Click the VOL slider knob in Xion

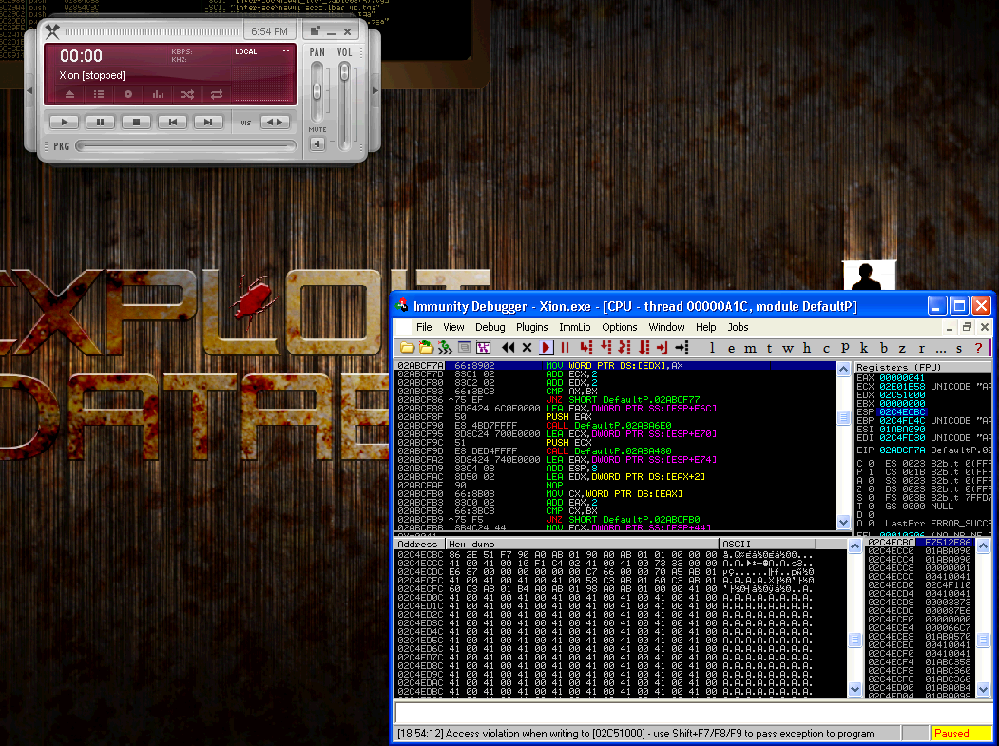pos(345,72)
